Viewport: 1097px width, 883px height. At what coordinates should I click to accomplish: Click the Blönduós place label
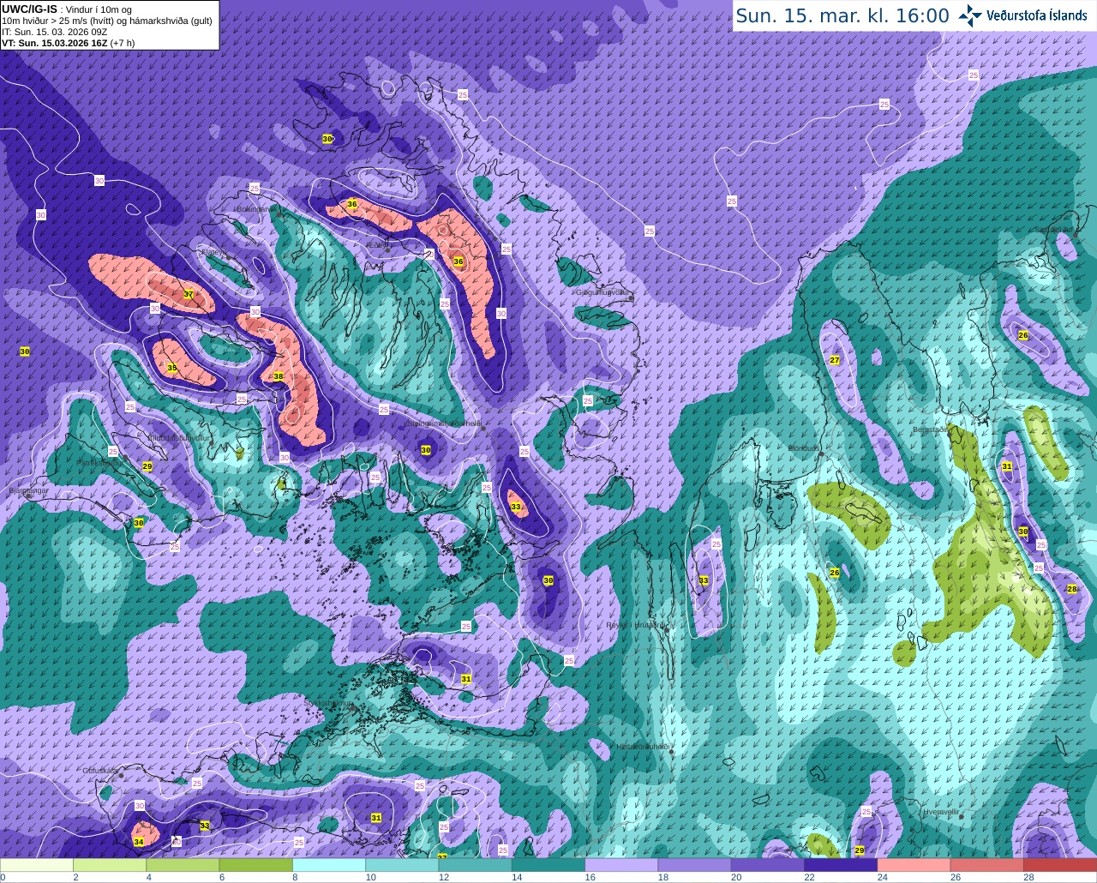[804, 448]
